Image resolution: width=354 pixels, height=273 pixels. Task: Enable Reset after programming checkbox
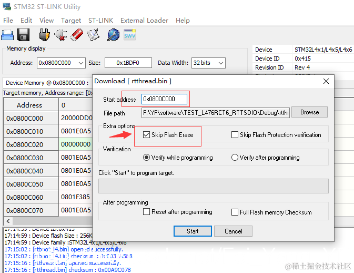[146, 212]
